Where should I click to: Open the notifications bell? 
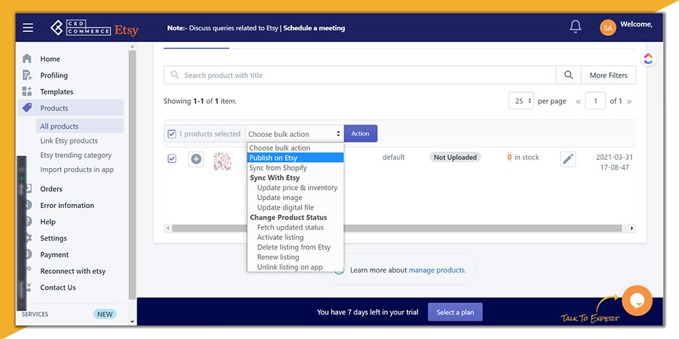(575, 27)
